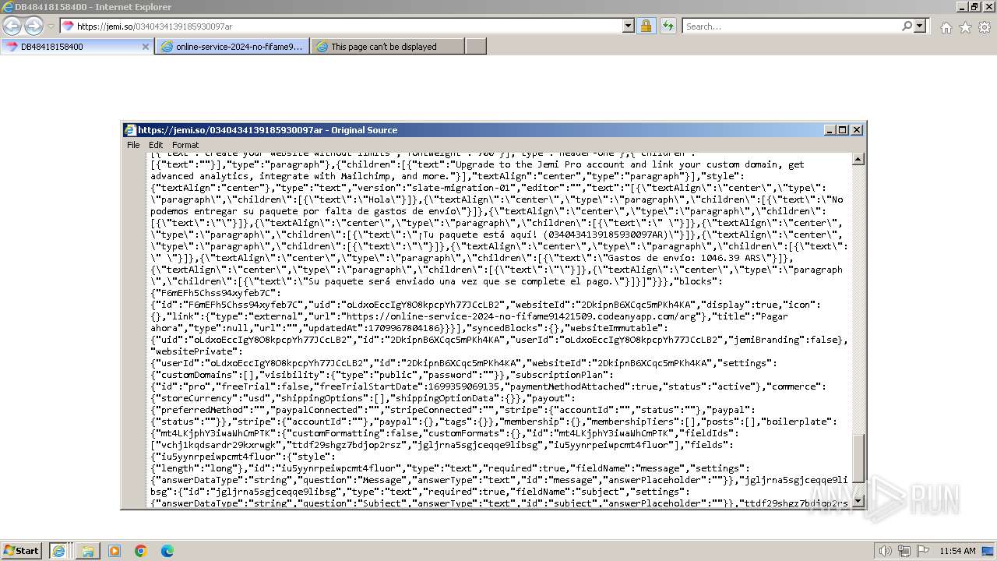997x561 pixels.
Task: Close the Original Source window
Action: (x=857, y=130)
